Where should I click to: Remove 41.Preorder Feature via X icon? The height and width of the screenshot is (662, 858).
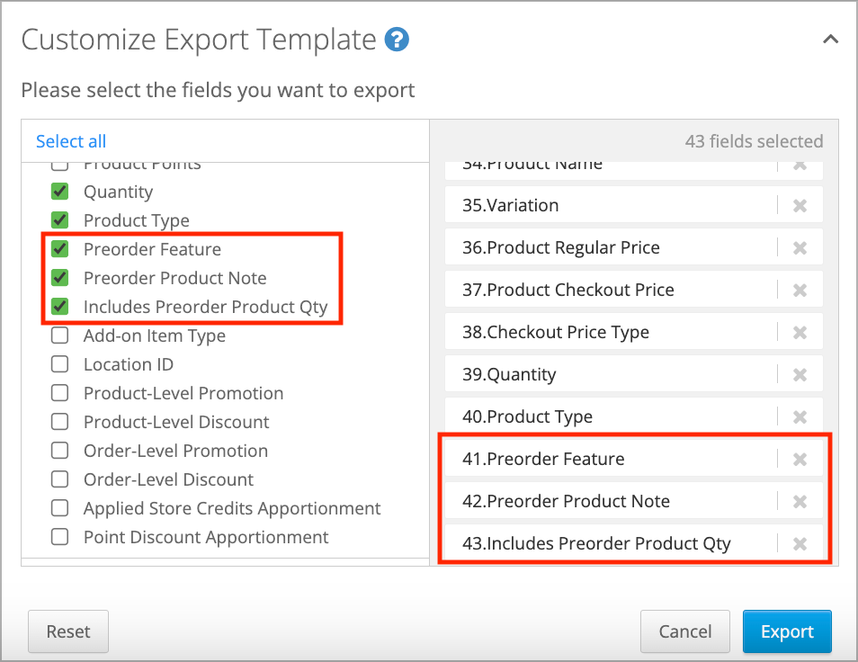tap(800, 459)
